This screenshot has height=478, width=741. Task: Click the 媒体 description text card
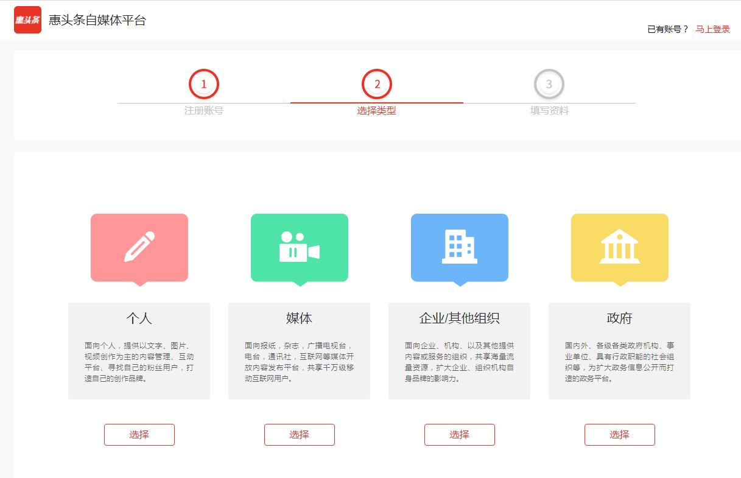tap(299, 359)
